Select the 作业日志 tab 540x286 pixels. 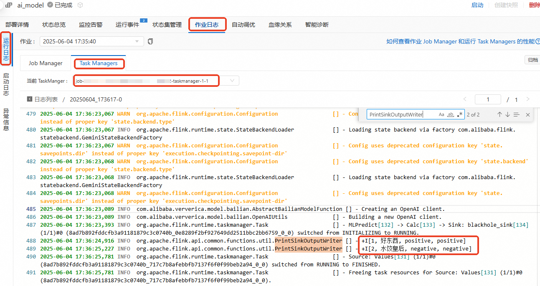pyautogui.click(x=207, y=25)
